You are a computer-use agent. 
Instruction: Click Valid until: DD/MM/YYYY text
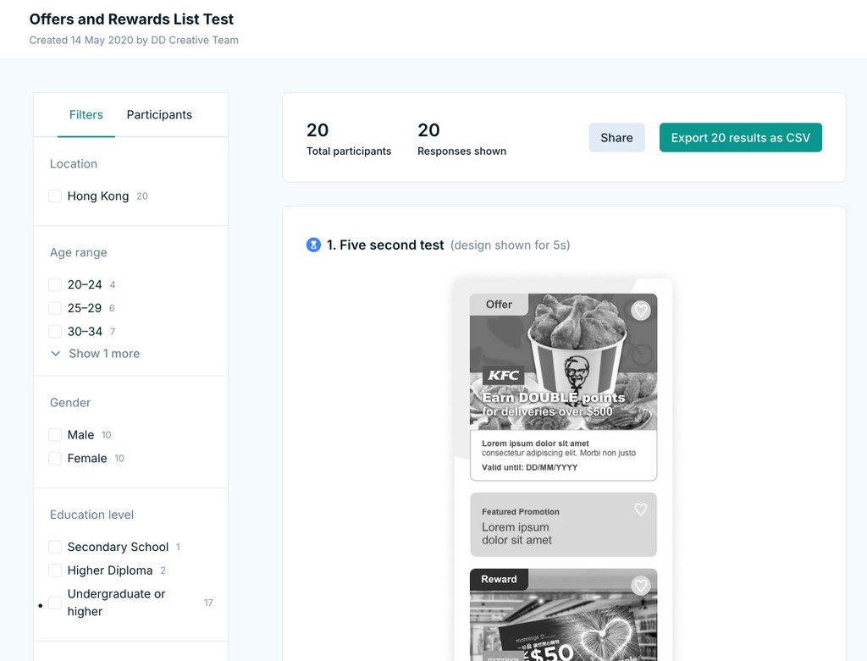(530, 467)
